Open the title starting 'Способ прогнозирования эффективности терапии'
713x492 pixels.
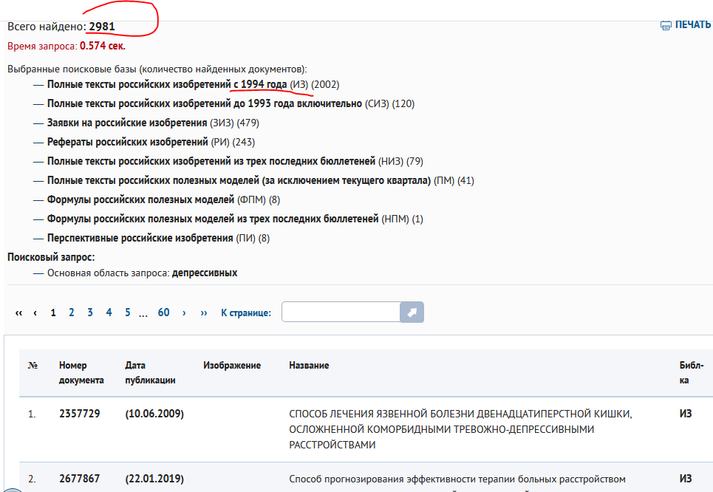(457, 479)
